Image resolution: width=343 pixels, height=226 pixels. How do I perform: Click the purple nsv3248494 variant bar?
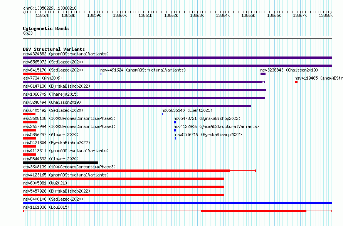(137, 106)
